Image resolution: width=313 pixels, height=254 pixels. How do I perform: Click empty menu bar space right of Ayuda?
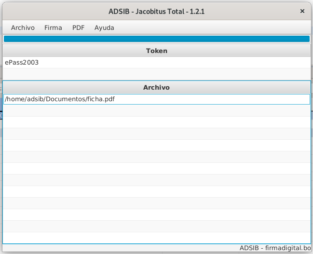212,27
